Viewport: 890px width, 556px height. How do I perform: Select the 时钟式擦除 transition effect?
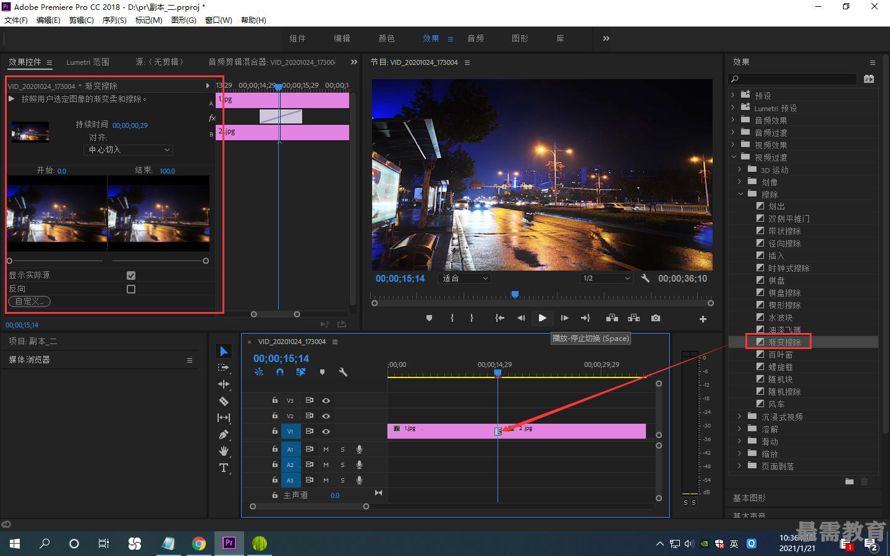point(789,268)
